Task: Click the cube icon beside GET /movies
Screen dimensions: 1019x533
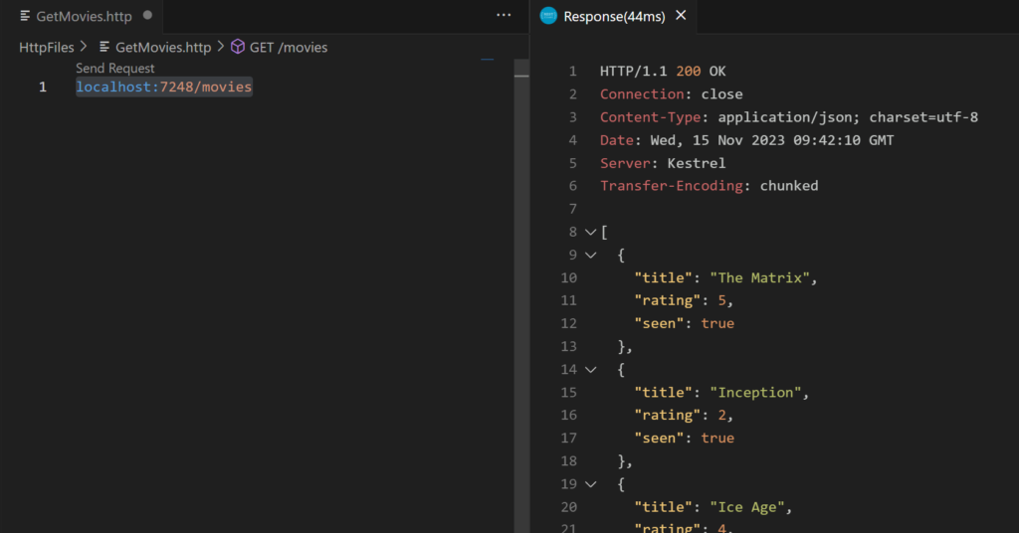Action: pos(238,47)
